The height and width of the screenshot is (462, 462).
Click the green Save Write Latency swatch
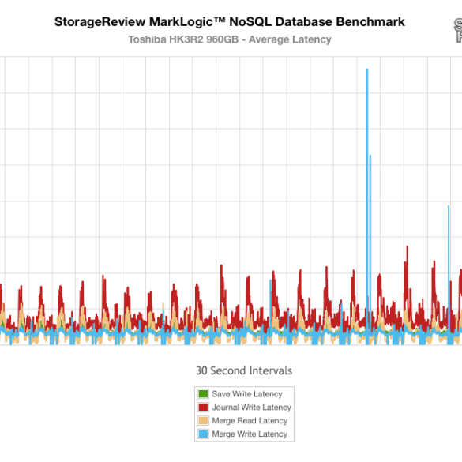(203, 393)
